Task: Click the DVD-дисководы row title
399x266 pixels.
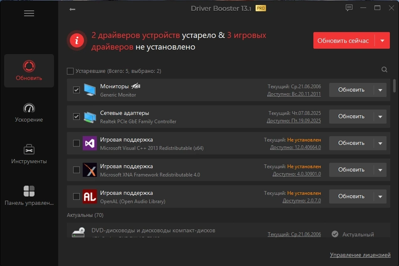Action: coord(153,230)
